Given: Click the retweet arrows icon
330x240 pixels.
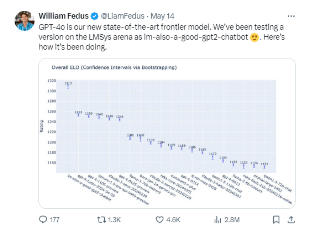Looking at the screenshot, I should (101, 220).
